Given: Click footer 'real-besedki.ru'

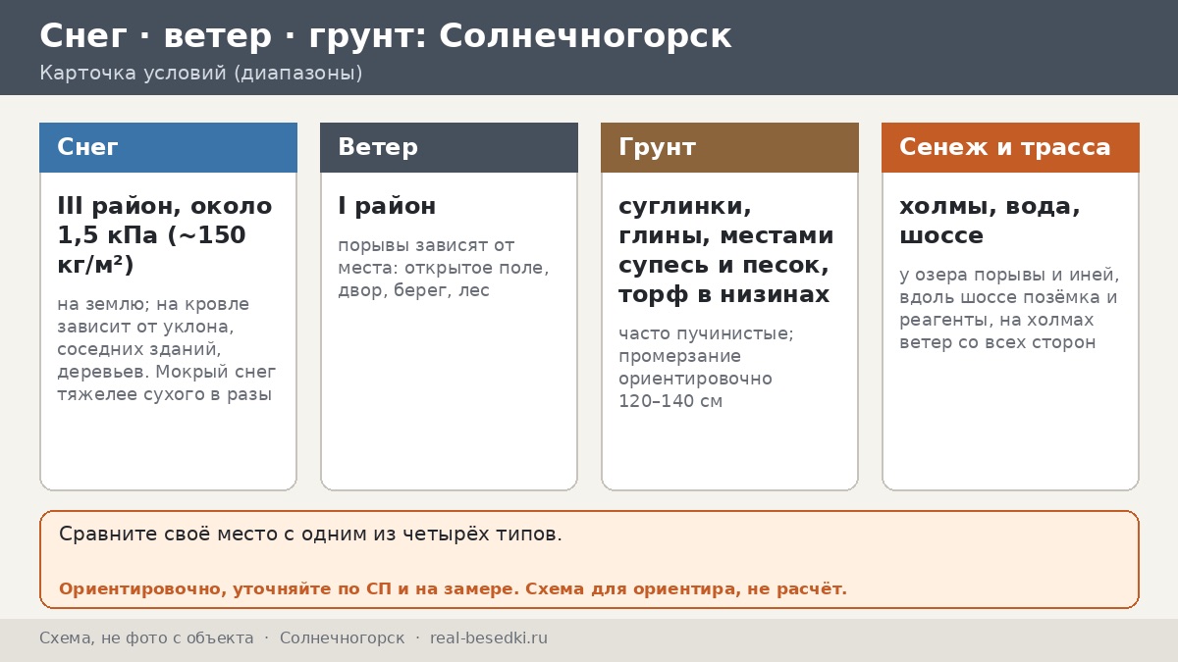Looking at the screenshot, I should tap(489, 637).
